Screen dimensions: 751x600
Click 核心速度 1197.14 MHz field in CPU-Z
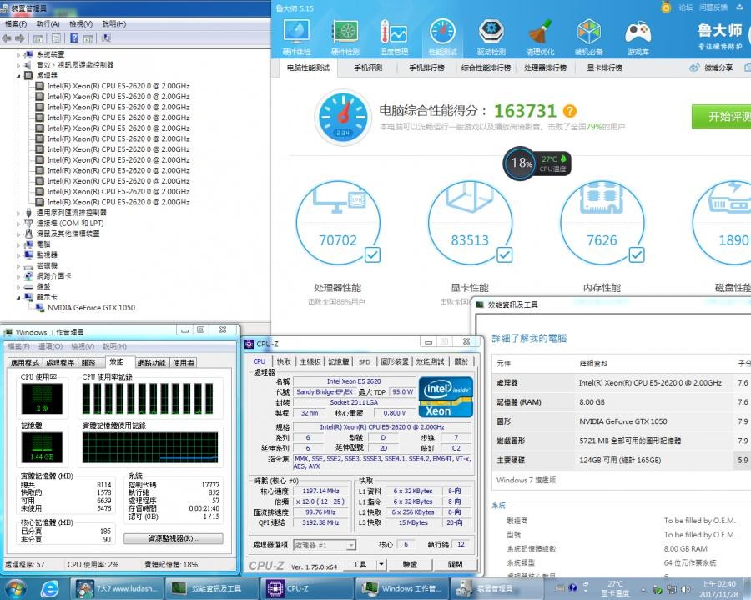tap(321, 491)
